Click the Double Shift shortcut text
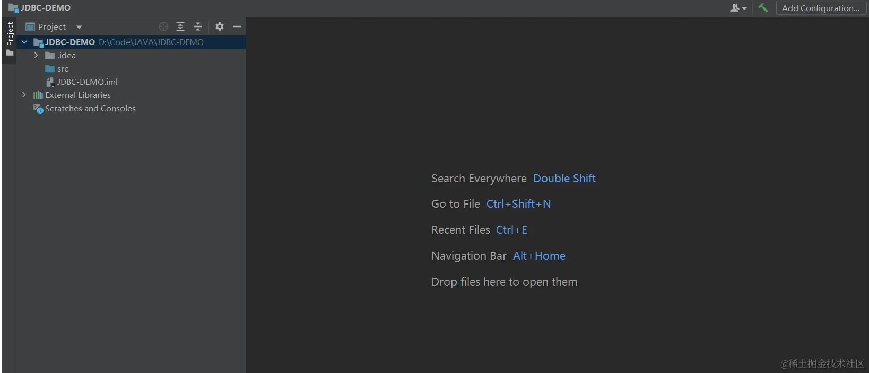 [564, 179]
